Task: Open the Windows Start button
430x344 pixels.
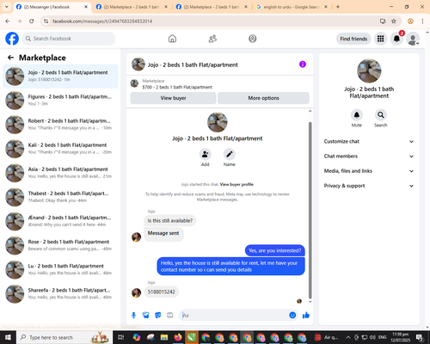Action: coord(8,337)
